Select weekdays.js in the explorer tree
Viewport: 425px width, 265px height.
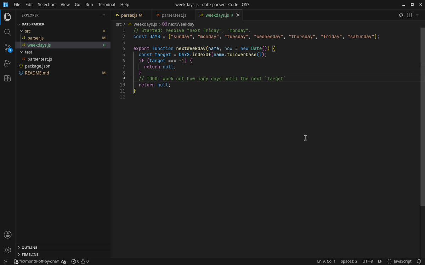[63, 45]
